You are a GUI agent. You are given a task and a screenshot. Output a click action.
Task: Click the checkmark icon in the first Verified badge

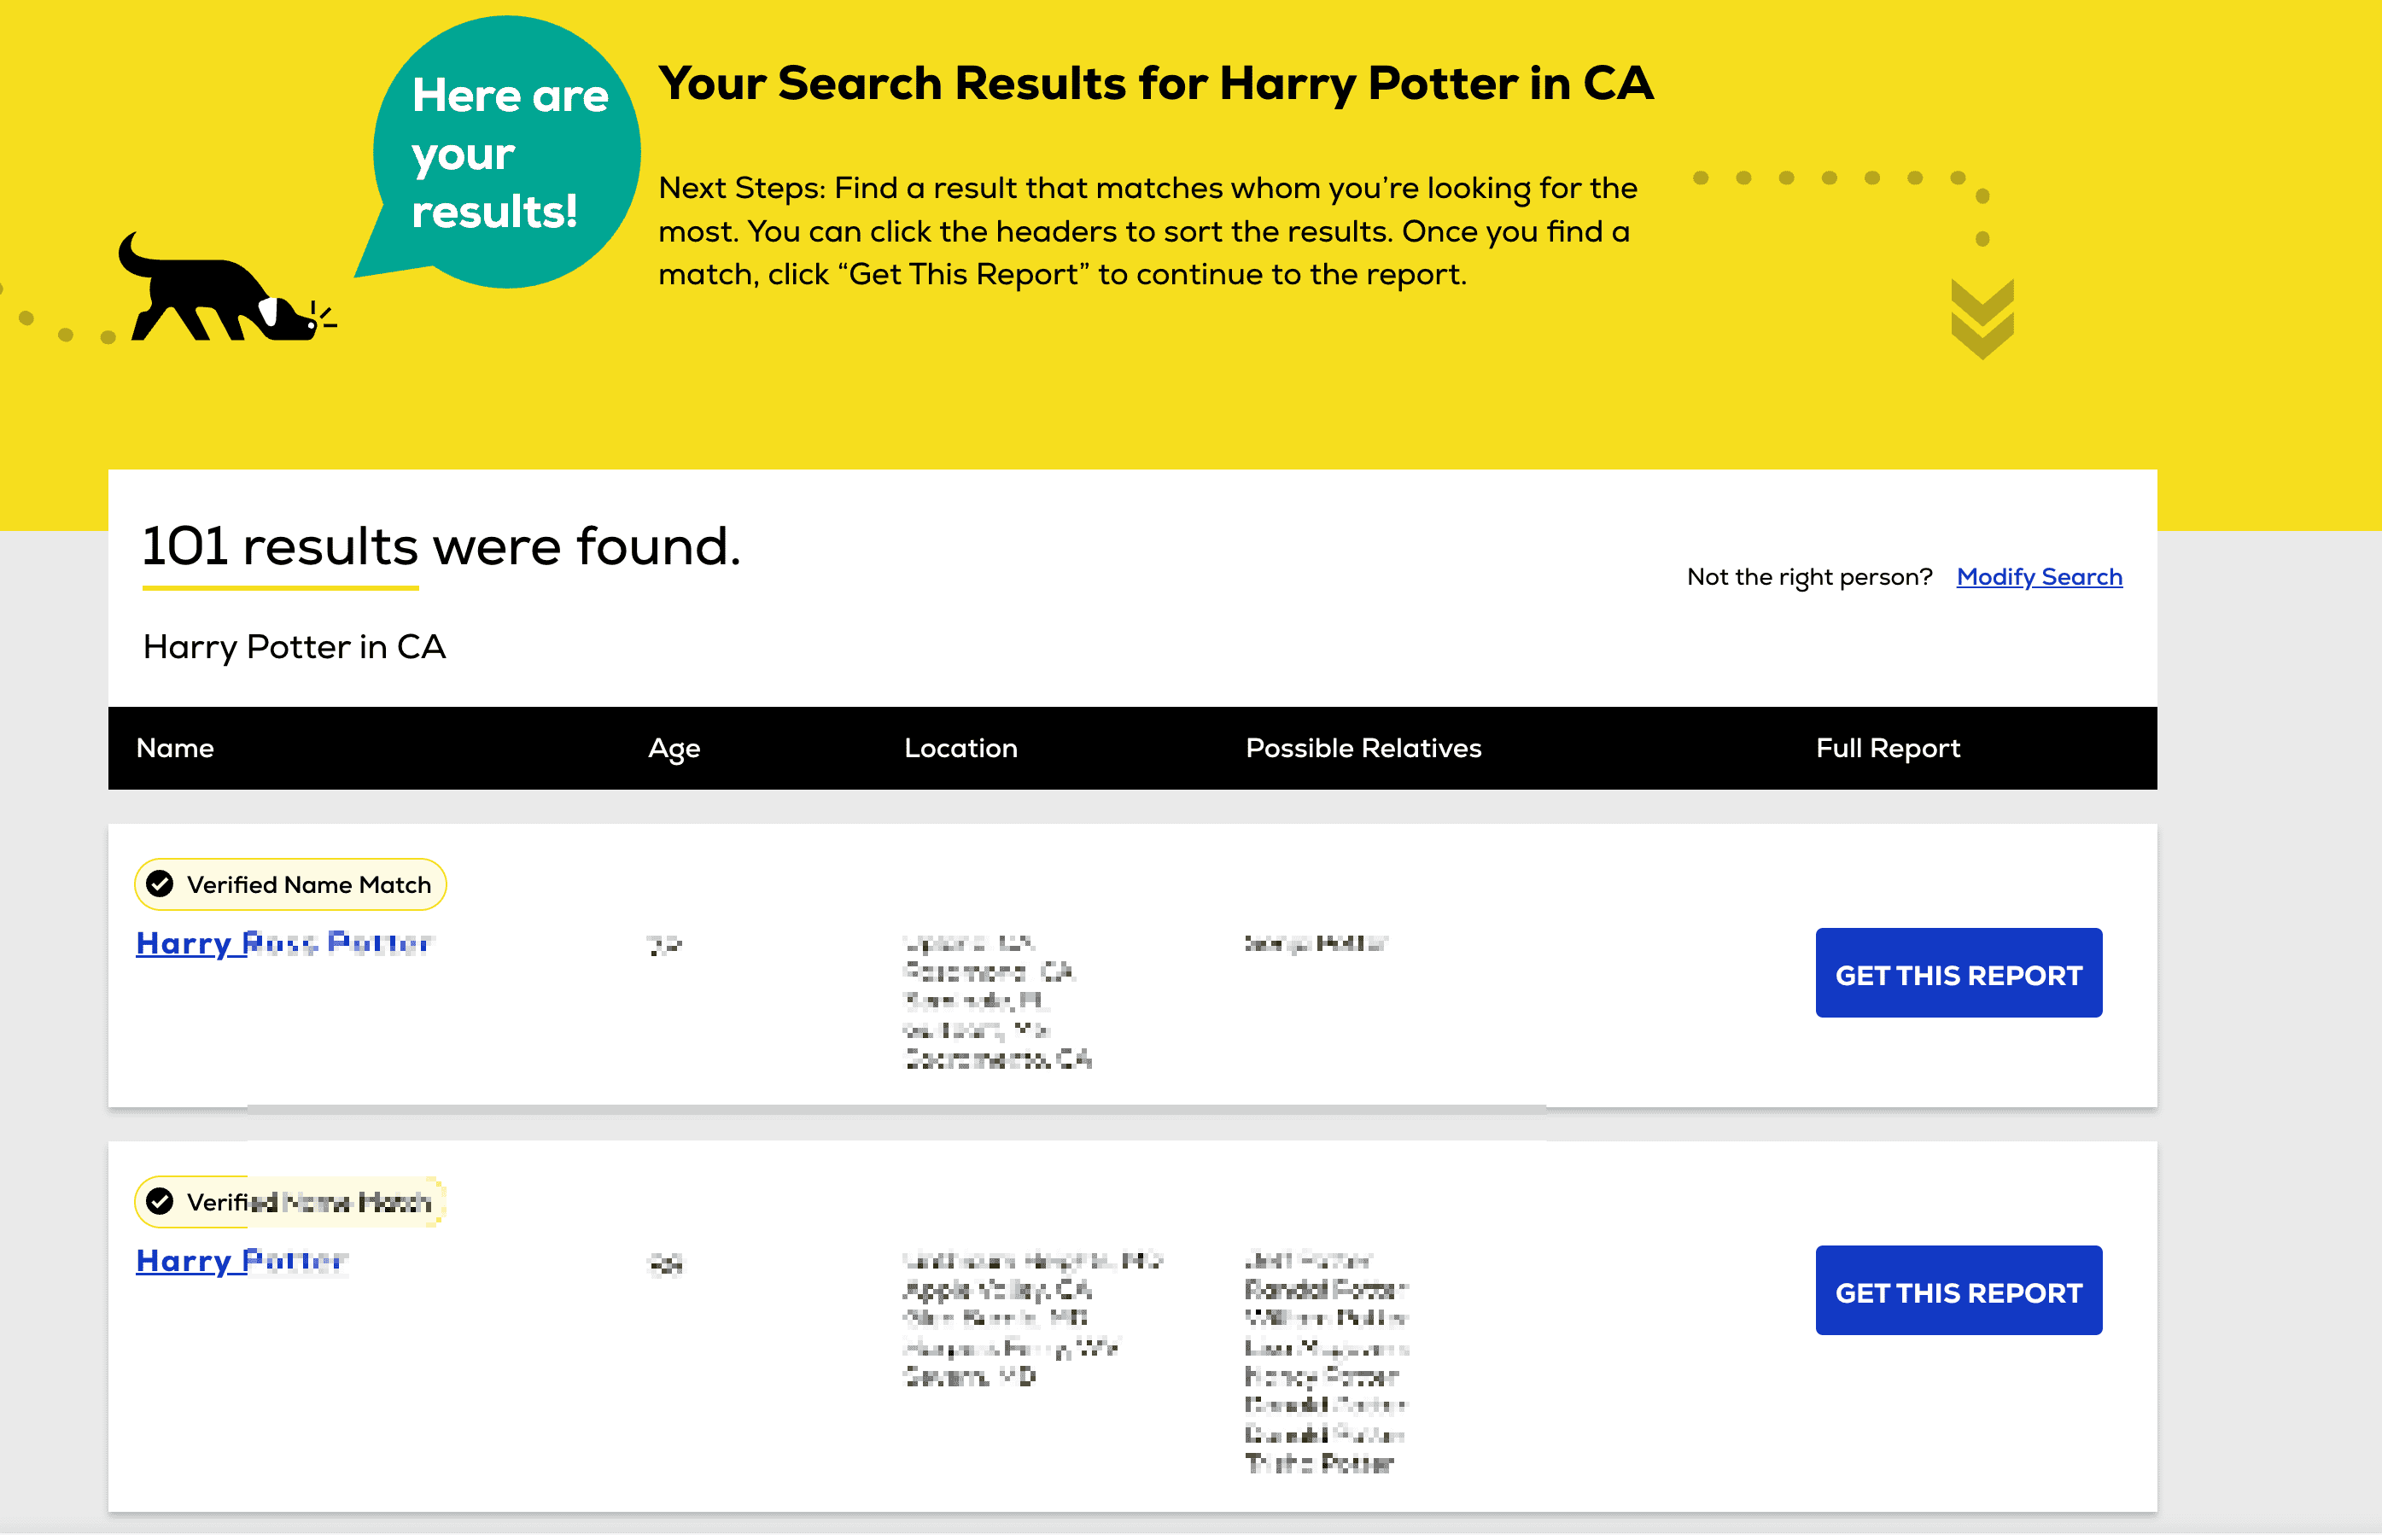coord(160,884)
